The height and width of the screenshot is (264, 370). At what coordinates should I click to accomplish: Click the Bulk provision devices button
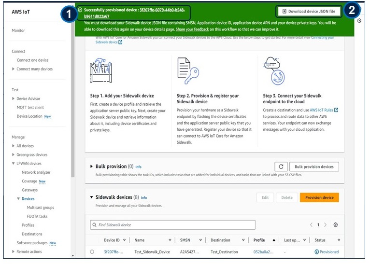click(x=314, y=167)
